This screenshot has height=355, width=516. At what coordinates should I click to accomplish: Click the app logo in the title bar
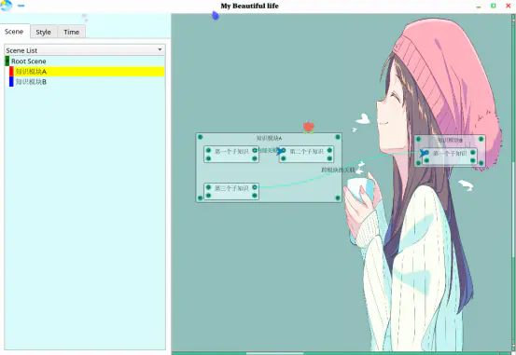point(6,6)
